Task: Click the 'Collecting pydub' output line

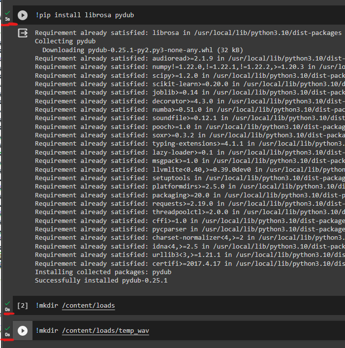Action: point(65,41)
